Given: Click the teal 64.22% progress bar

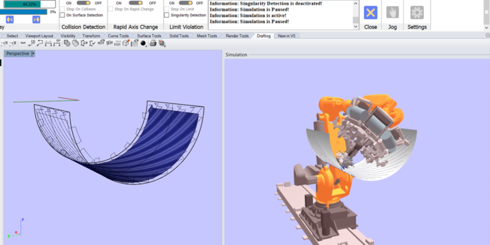Looking at the screenshot, I should [30, 4].
